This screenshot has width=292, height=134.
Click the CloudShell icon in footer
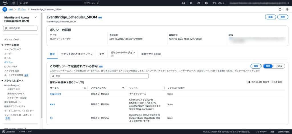4,132
